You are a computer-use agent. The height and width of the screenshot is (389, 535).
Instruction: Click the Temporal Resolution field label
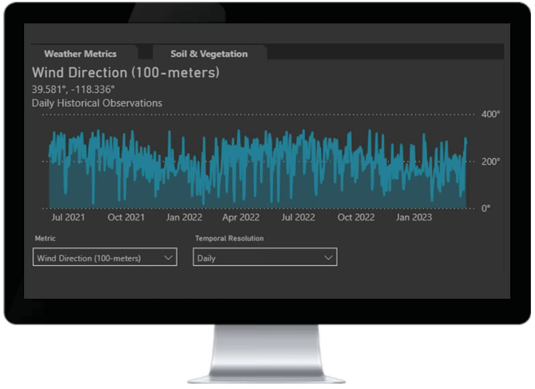point(229,239)
